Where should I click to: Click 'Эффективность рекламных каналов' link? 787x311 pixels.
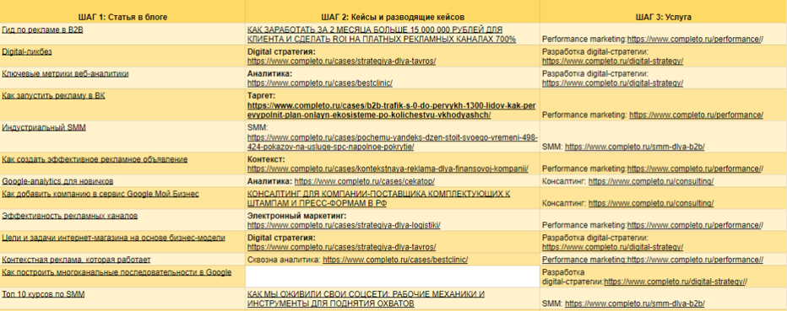pos(70,216)
